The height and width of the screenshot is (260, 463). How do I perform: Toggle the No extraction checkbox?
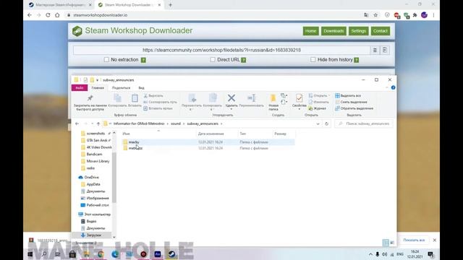[106, 59]
